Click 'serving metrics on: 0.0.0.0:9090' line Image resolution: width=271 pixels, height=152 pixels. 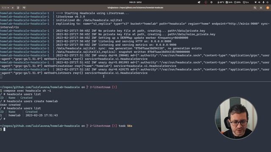coord(116,45)
